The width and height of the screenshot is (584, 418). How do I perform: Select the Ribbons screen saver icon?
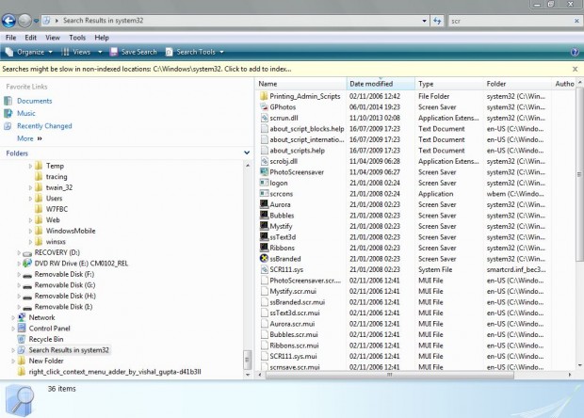tap(264, 248)
